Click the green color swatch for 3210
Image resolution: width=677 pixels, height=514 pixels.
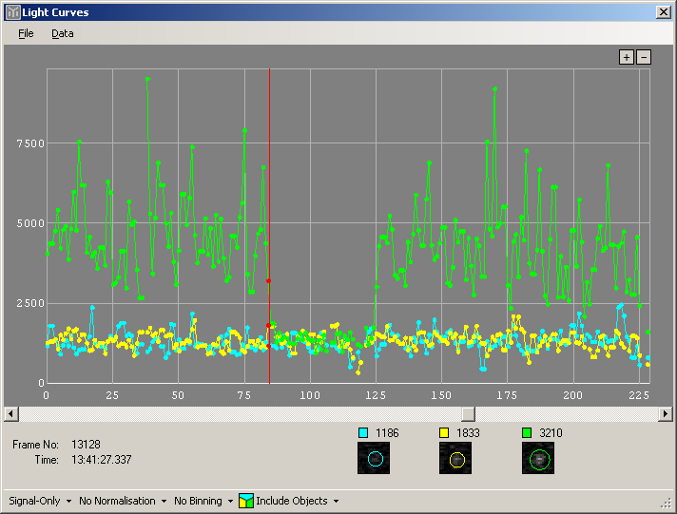[527, 432]
